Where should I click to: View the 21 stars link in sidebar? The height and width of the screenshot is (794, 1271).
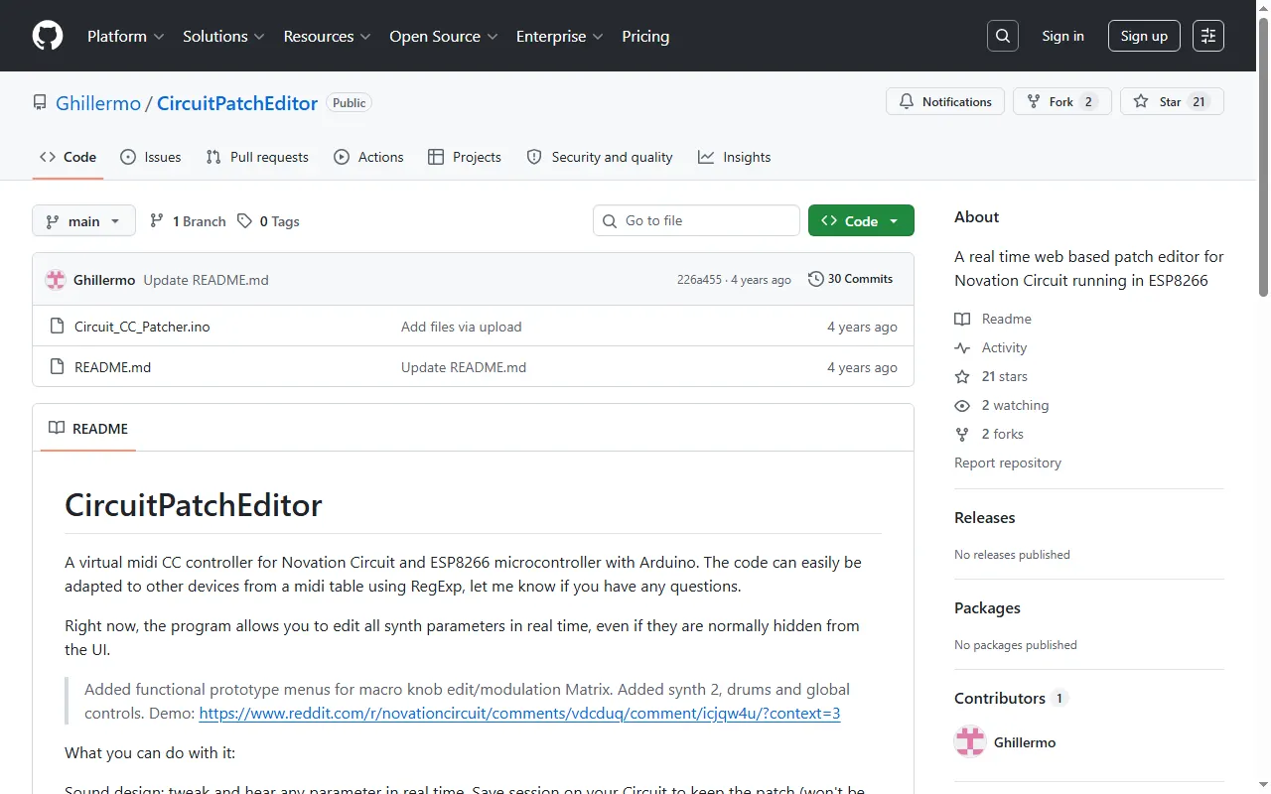991,376
